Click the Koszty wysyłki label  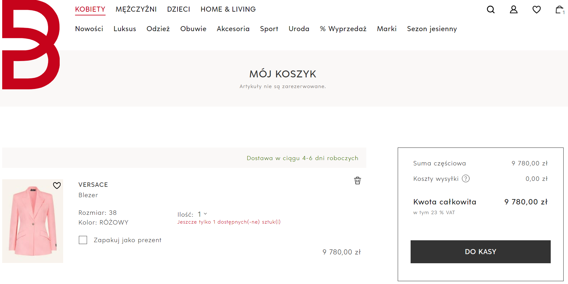pyautogui.click(x=436, y=179)
